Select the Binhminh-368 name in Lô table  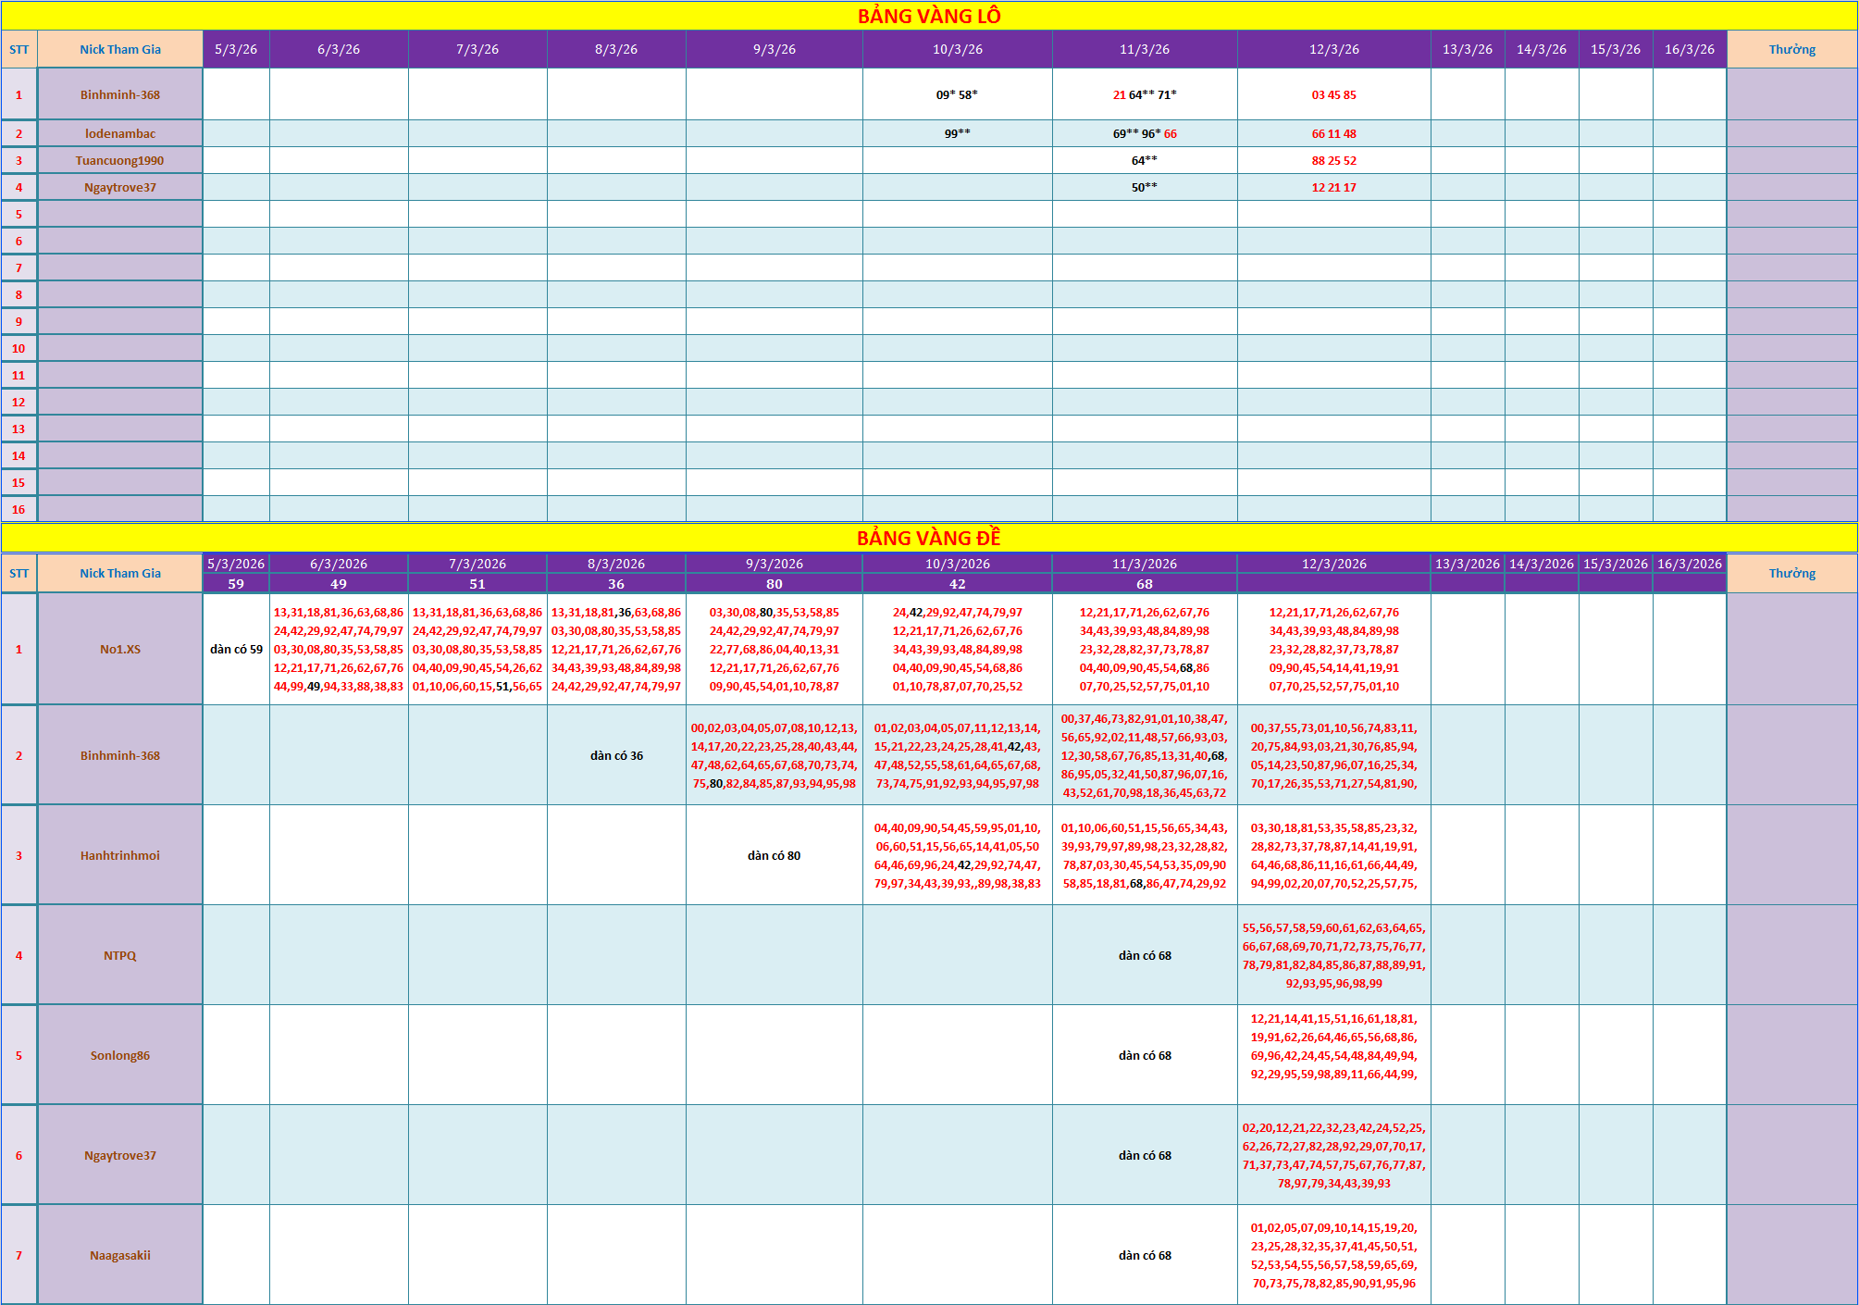tap(120, 94)
